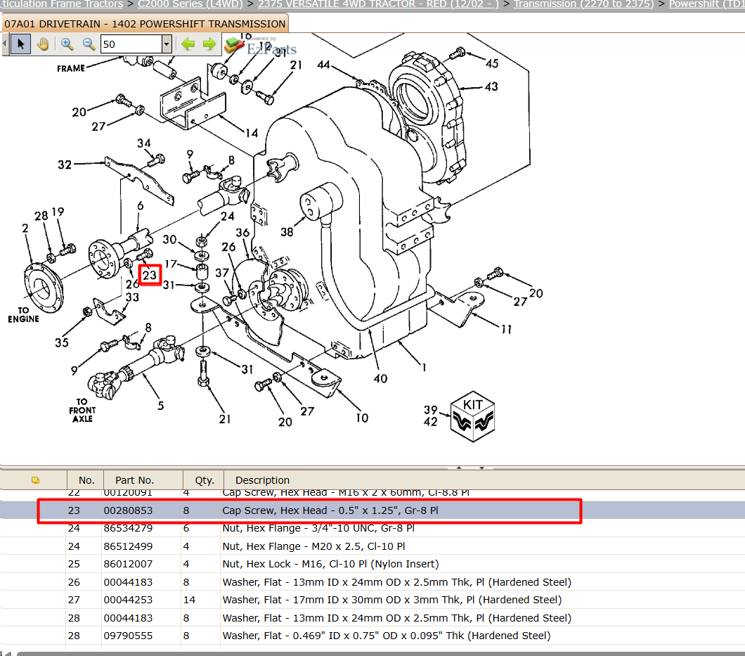Image resolution: width=745 pixels, height=656 pixels.
Task: Select part number 00044253 cell
Action: click(x=129, y=600)
